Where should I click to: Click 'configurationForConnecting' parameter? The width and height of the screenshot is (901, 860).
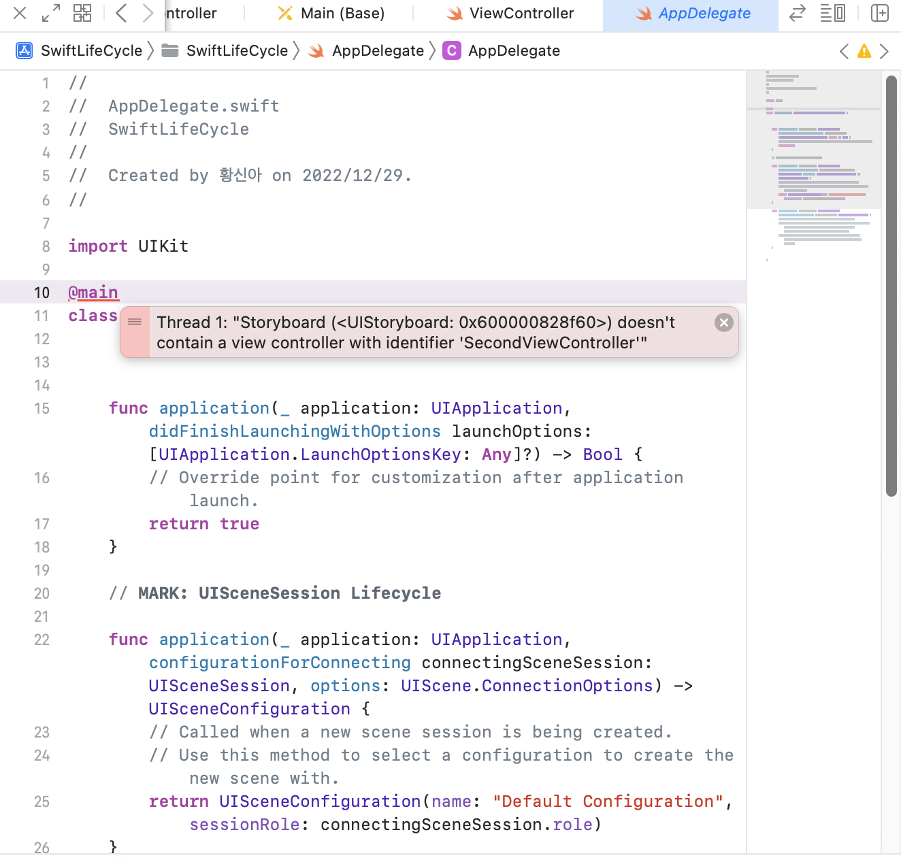coord(280,663)
